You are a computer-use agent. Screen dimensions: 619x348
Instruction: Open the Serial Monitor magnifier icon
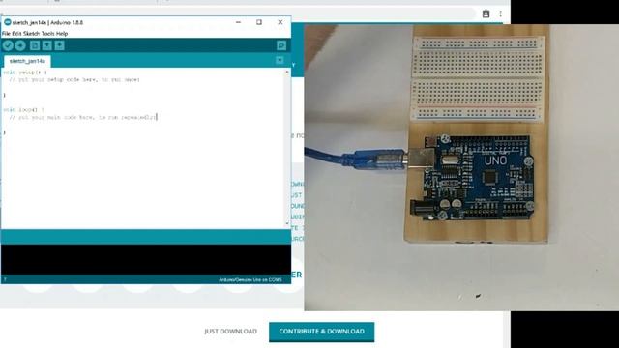coord(281,45)
